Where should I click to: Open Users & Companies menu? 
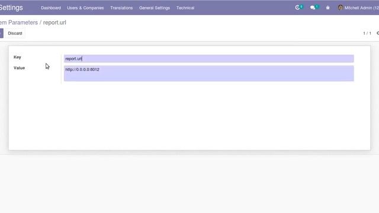[x=85, y=8]
